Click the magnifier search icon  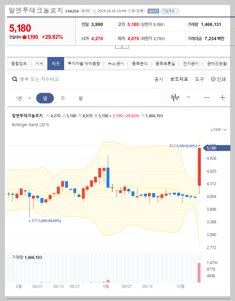pyautogui.click(x=15, y=79)
